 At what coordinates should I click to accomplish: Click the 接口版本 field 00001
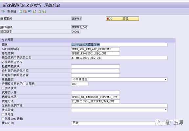click(x=75, y=32)
